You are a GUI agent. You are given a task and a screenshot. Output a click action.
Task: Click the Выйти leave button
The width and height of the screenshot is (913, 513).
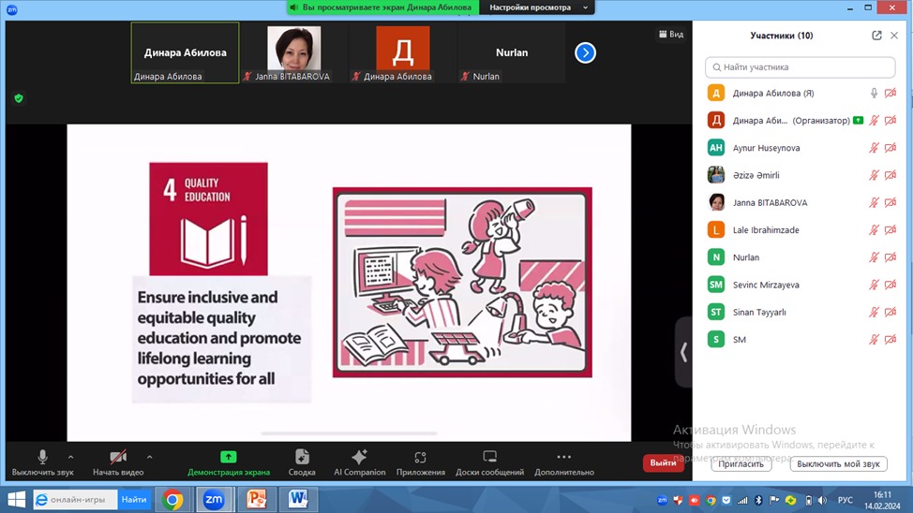pos(664,463)
